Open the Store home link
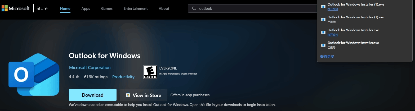Image resolution: width=415 pixels, height=111 pixels. point(42,8)
